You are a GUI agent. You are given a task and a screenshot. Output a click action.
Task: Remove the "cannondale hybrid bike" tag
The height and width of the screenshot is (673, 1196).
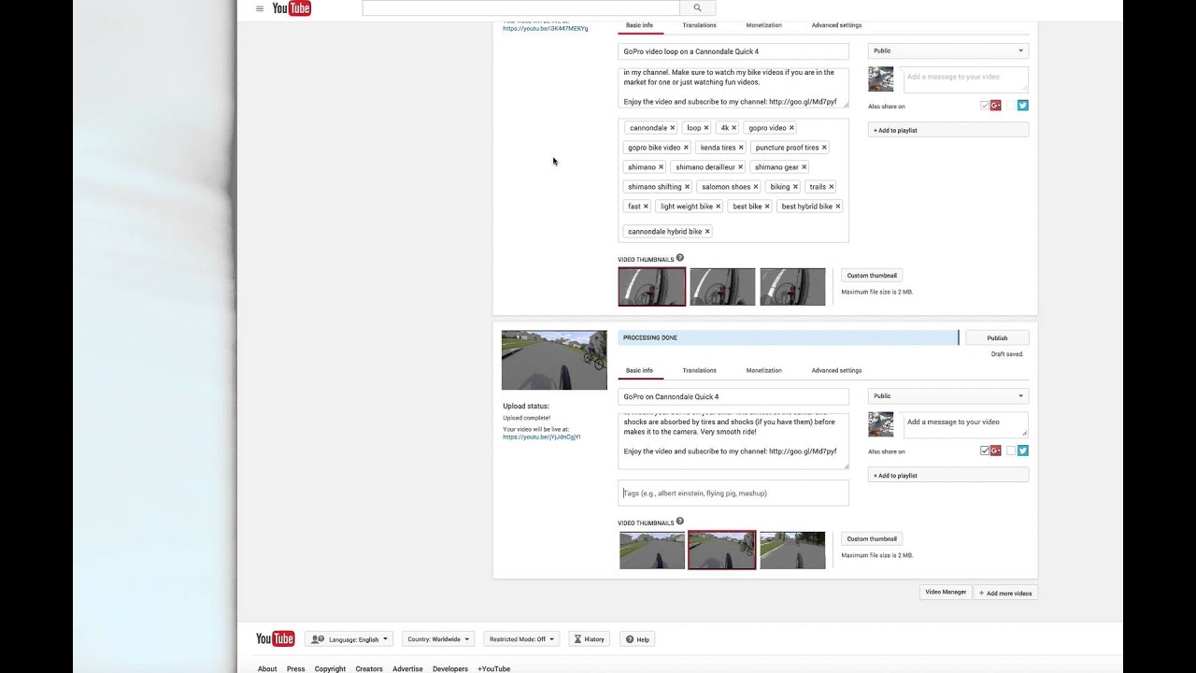[707, 232]
